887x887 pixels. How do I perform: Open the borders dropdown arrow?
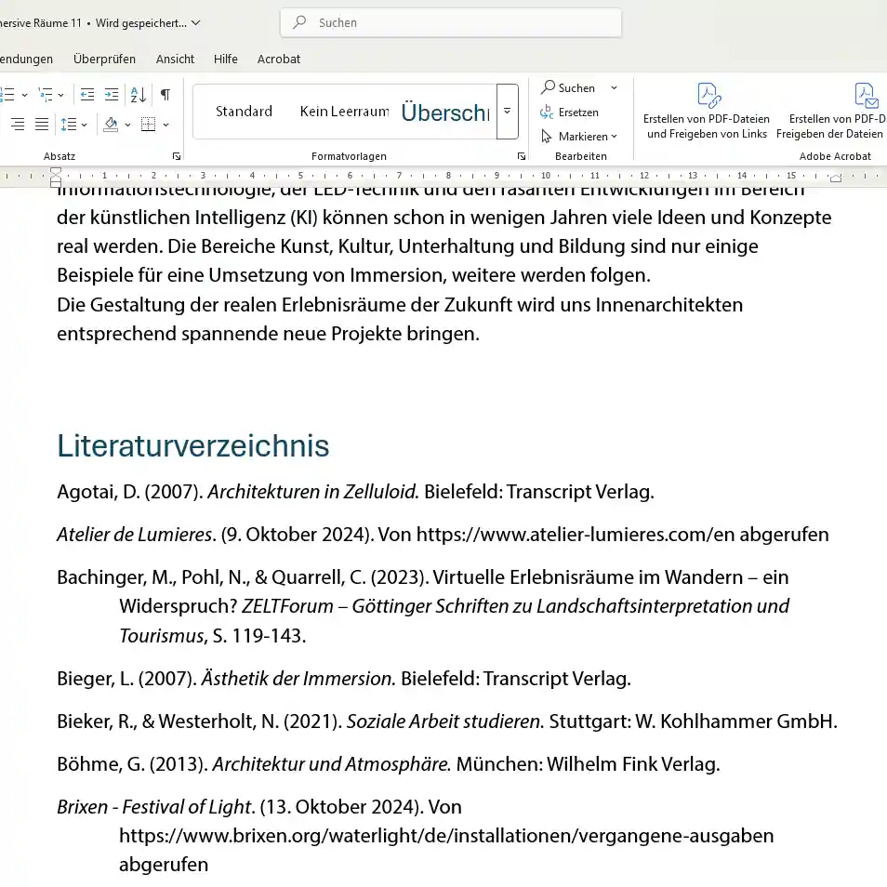coord(166,125)
